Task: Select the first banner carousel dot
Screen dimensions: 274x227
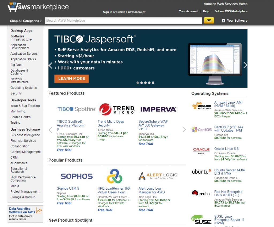Action: point(138,83)
